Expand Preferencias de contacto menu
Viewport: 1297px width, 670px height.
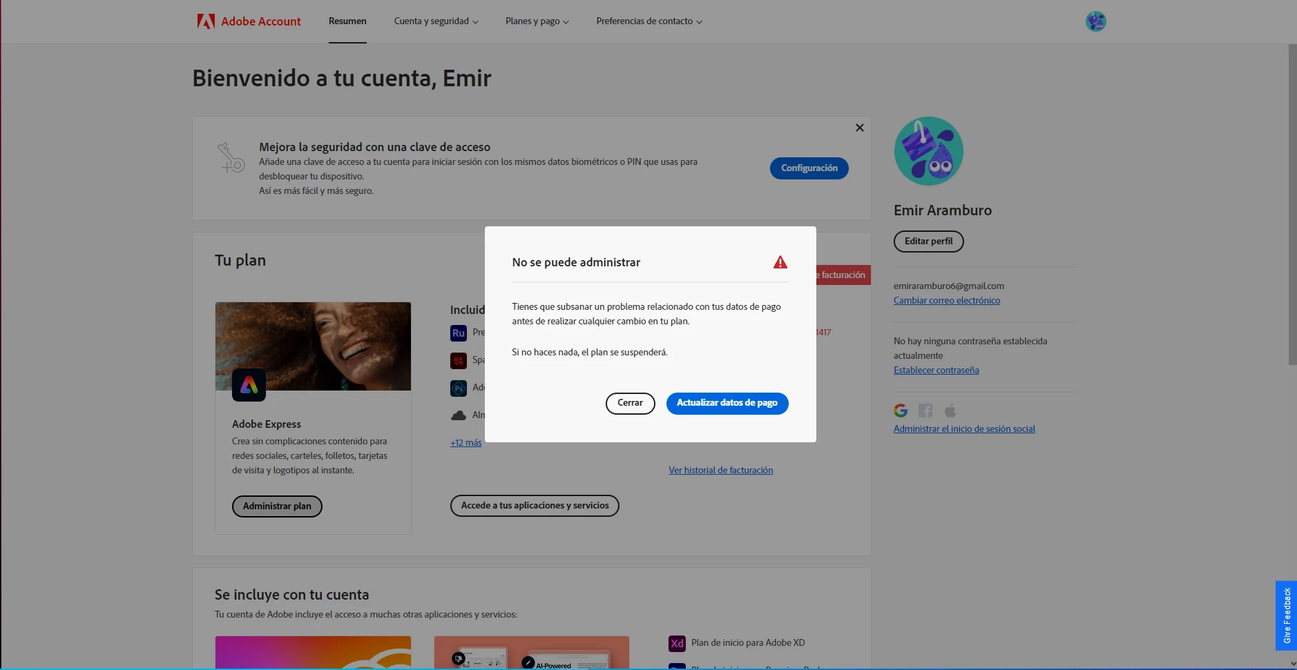(x=649, y=21)
